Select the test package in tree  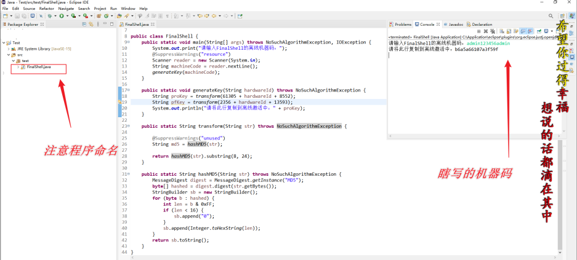(23, 61)
